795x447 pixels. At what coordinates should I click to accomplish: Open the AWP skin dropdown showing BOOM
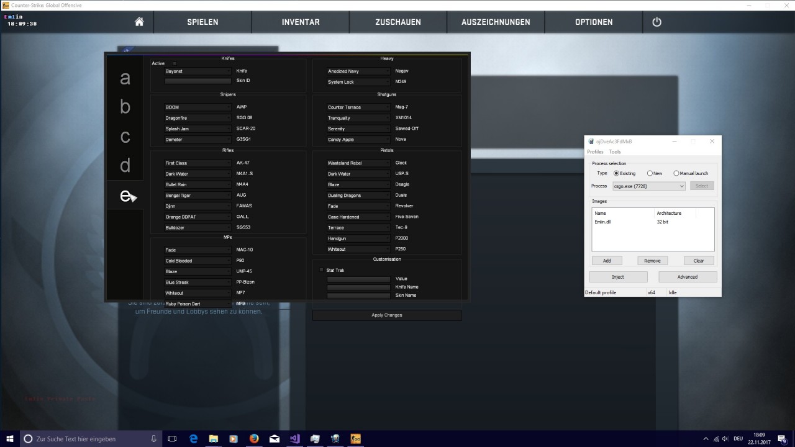198,107
